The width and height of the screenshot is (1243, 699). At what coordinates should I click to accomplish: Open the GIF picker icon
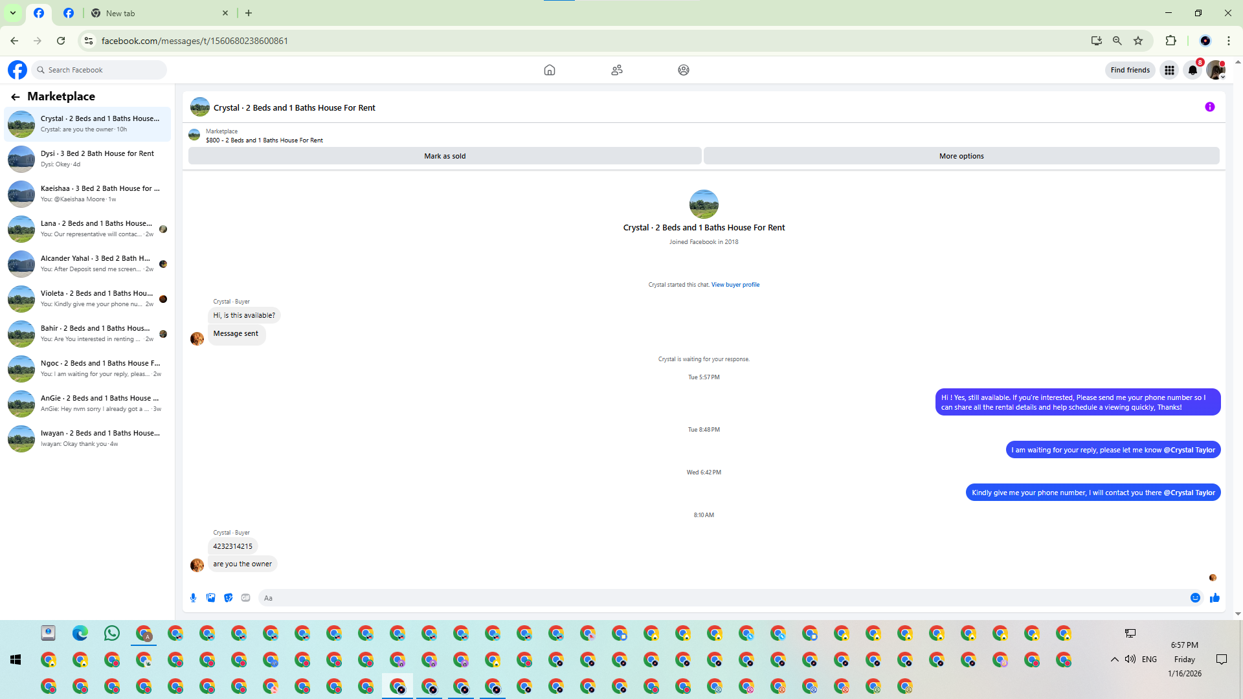[x=245, y=598]
